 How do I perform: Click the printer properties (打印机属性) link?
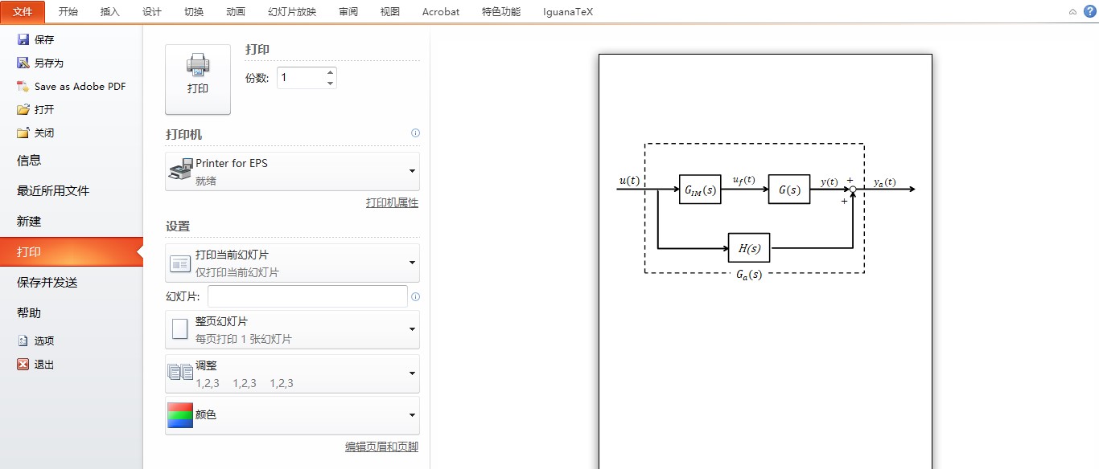(x=392, y=203)
